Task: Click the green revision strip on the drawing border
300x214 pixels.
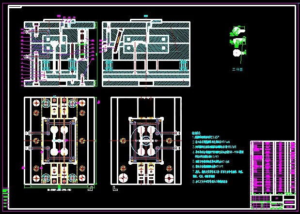Action: [5, 198]
